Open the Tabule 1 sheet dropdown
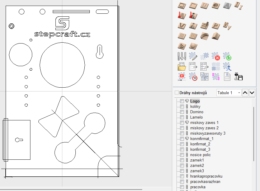 coord(229,93)
